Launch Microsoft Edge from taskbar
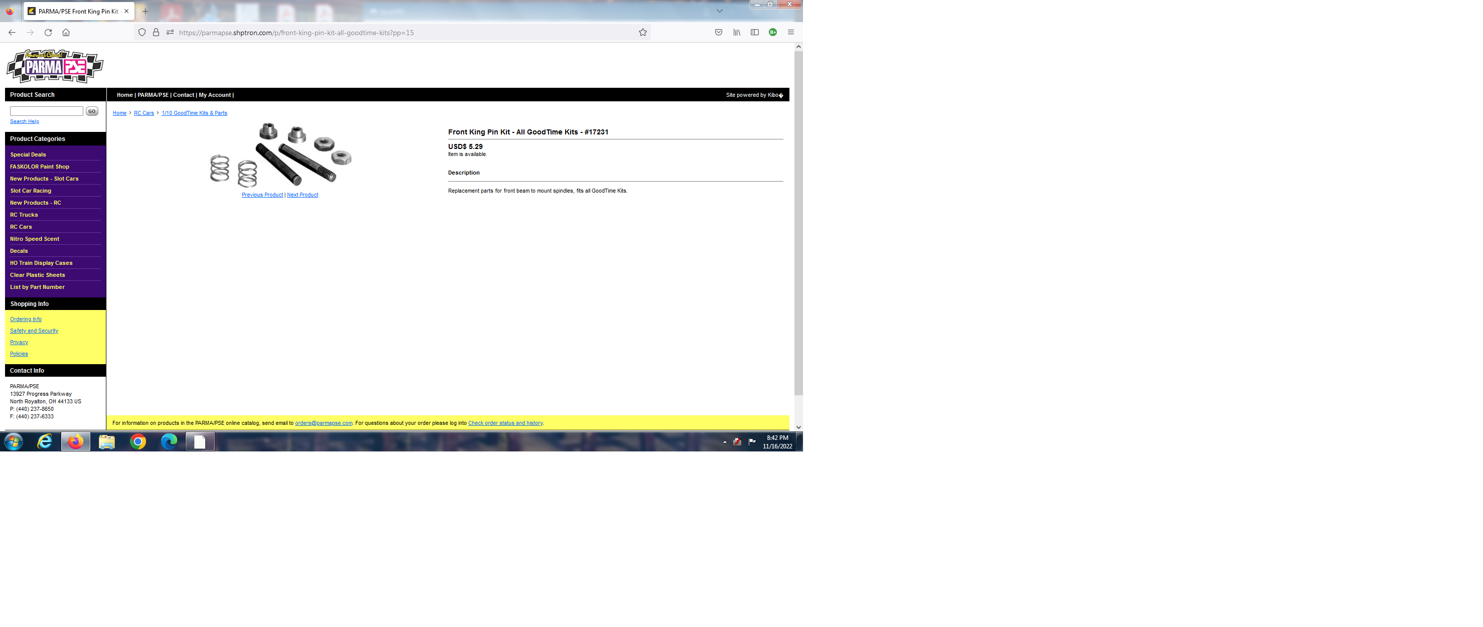Image resolution: width=1483 pixels, height=627 pixels. (169, 442)
